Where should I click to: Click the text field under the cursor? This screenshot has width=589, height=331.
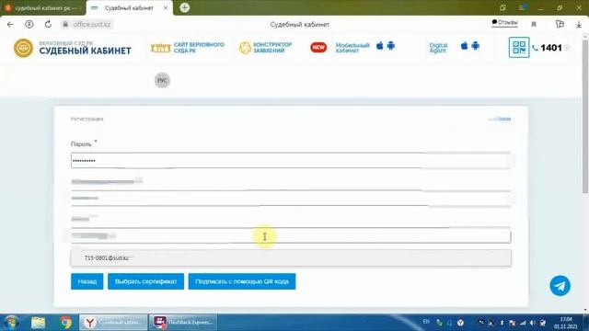(291, 236)
